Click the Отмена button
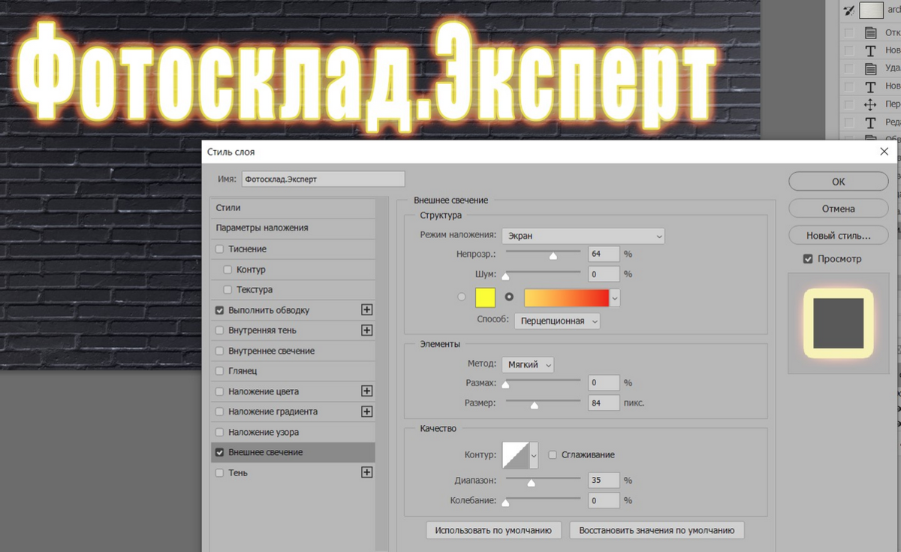Screen dimensions: 901x552 tap(838, 209)
